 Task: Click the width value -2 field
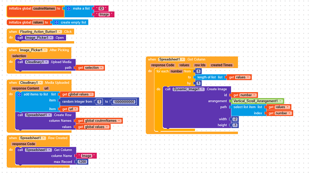pos(235,119)
